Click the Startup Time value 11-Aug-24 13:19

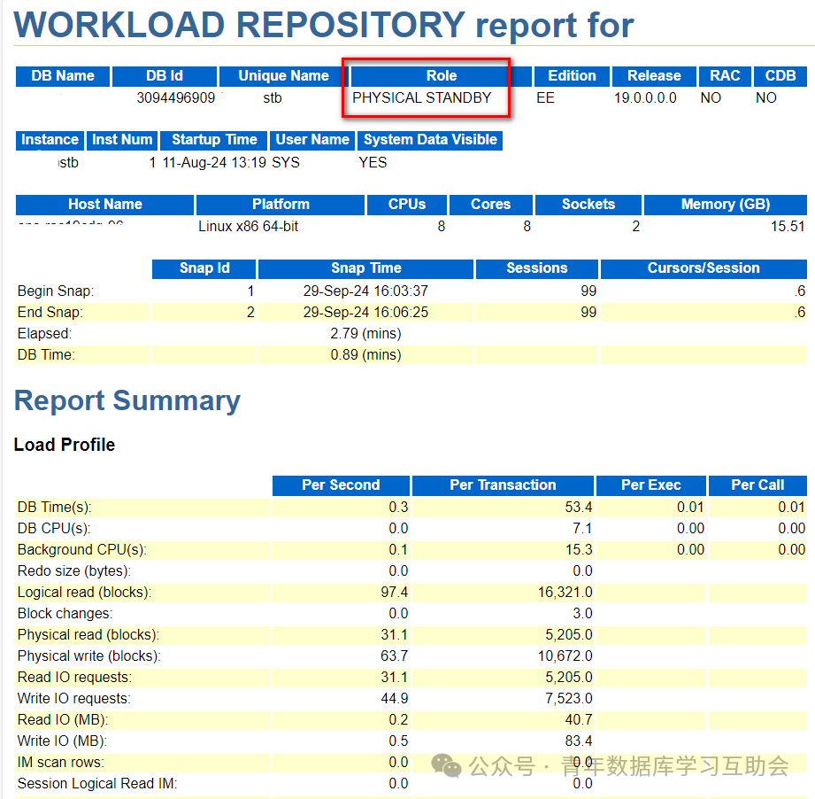click(x=214, y=163)
